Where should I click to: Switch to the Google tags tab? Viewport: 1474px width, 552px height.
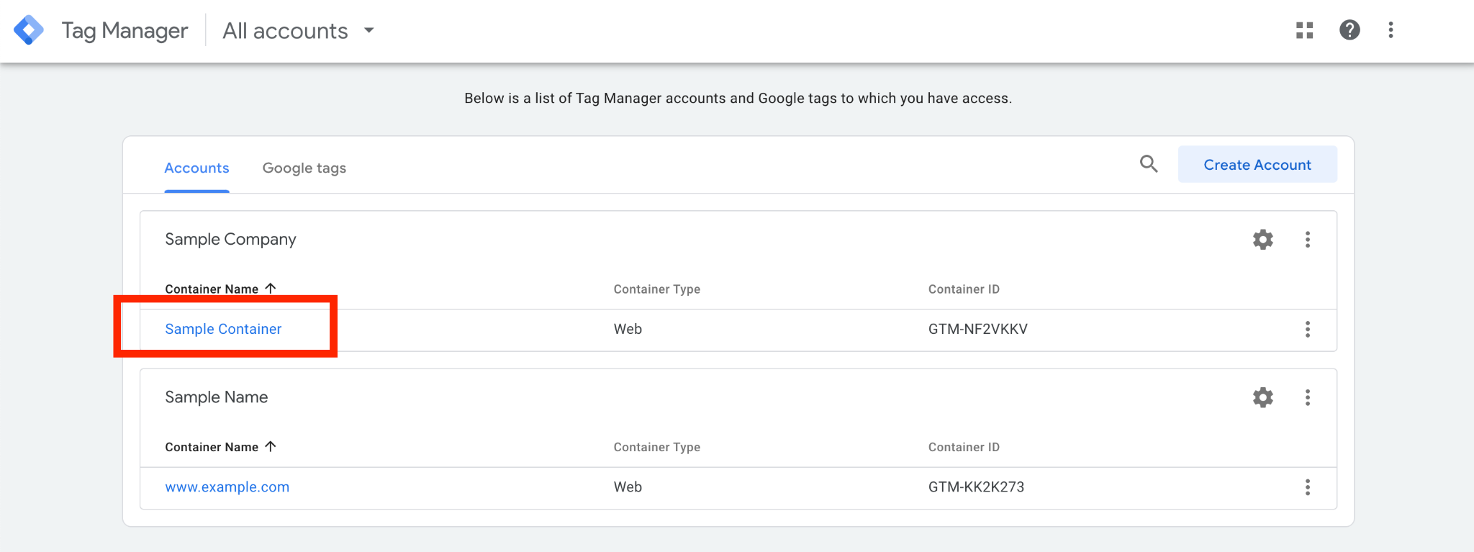(304, 168)
